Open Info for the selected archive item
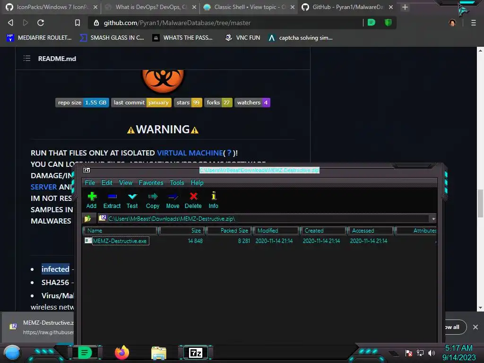The width and height of the screenshot is (484, 363). click(x=213, y=200)
